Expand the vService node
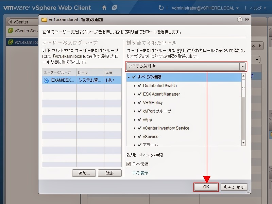The height and width of the screenshot is (204, 272). coord(134,137)
